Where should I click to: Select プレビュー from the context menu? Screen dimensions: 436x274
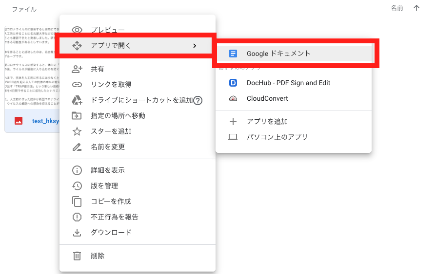pyautogui.click(x=138, y=30)
